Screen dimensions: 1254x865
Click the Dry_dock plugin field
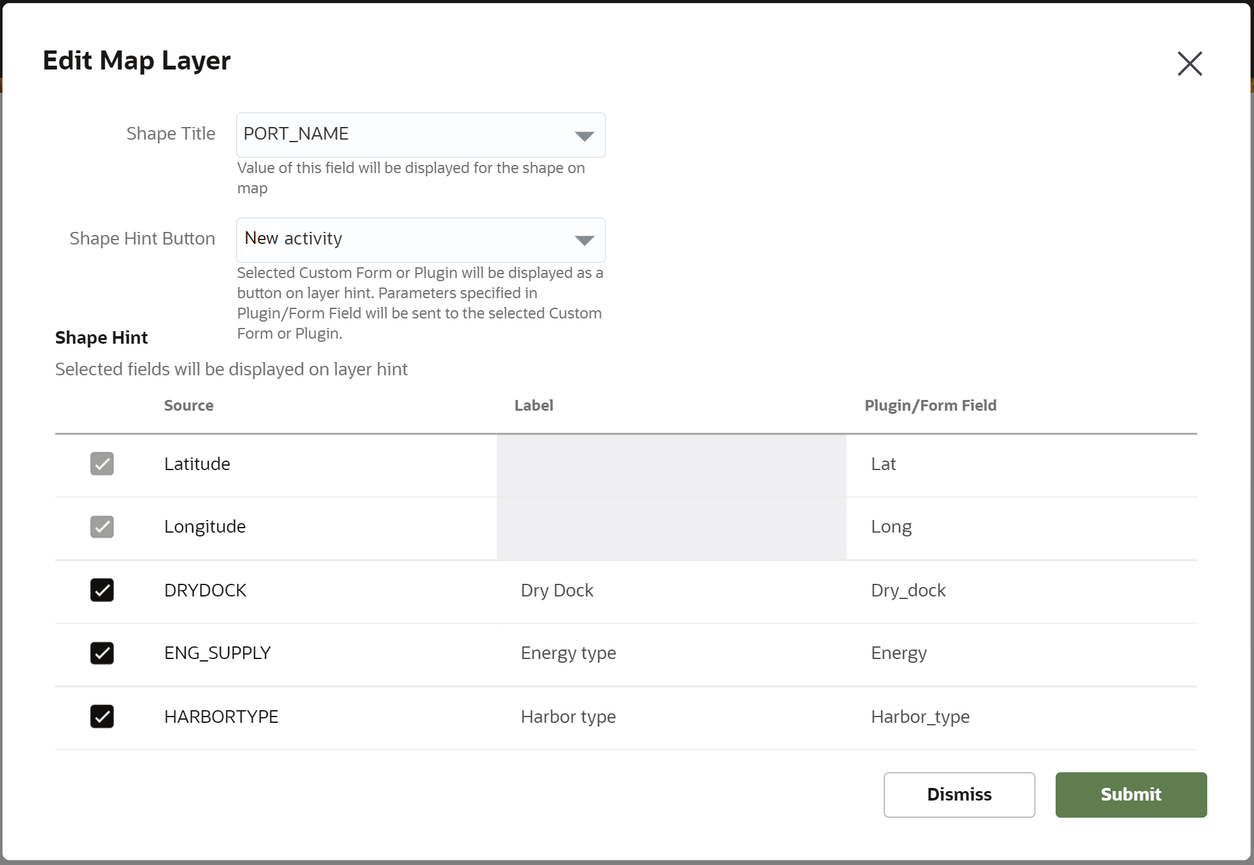pos(908,590)
